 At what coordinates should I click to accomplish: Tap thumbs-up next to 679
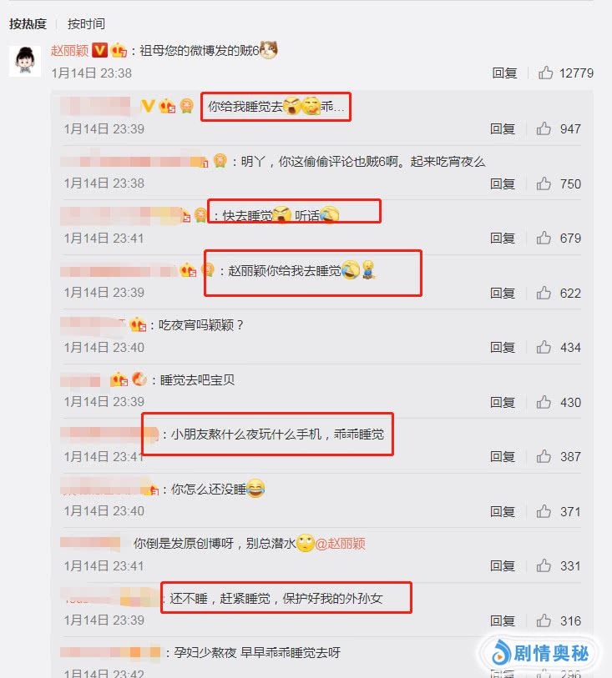tap(544, 238)
